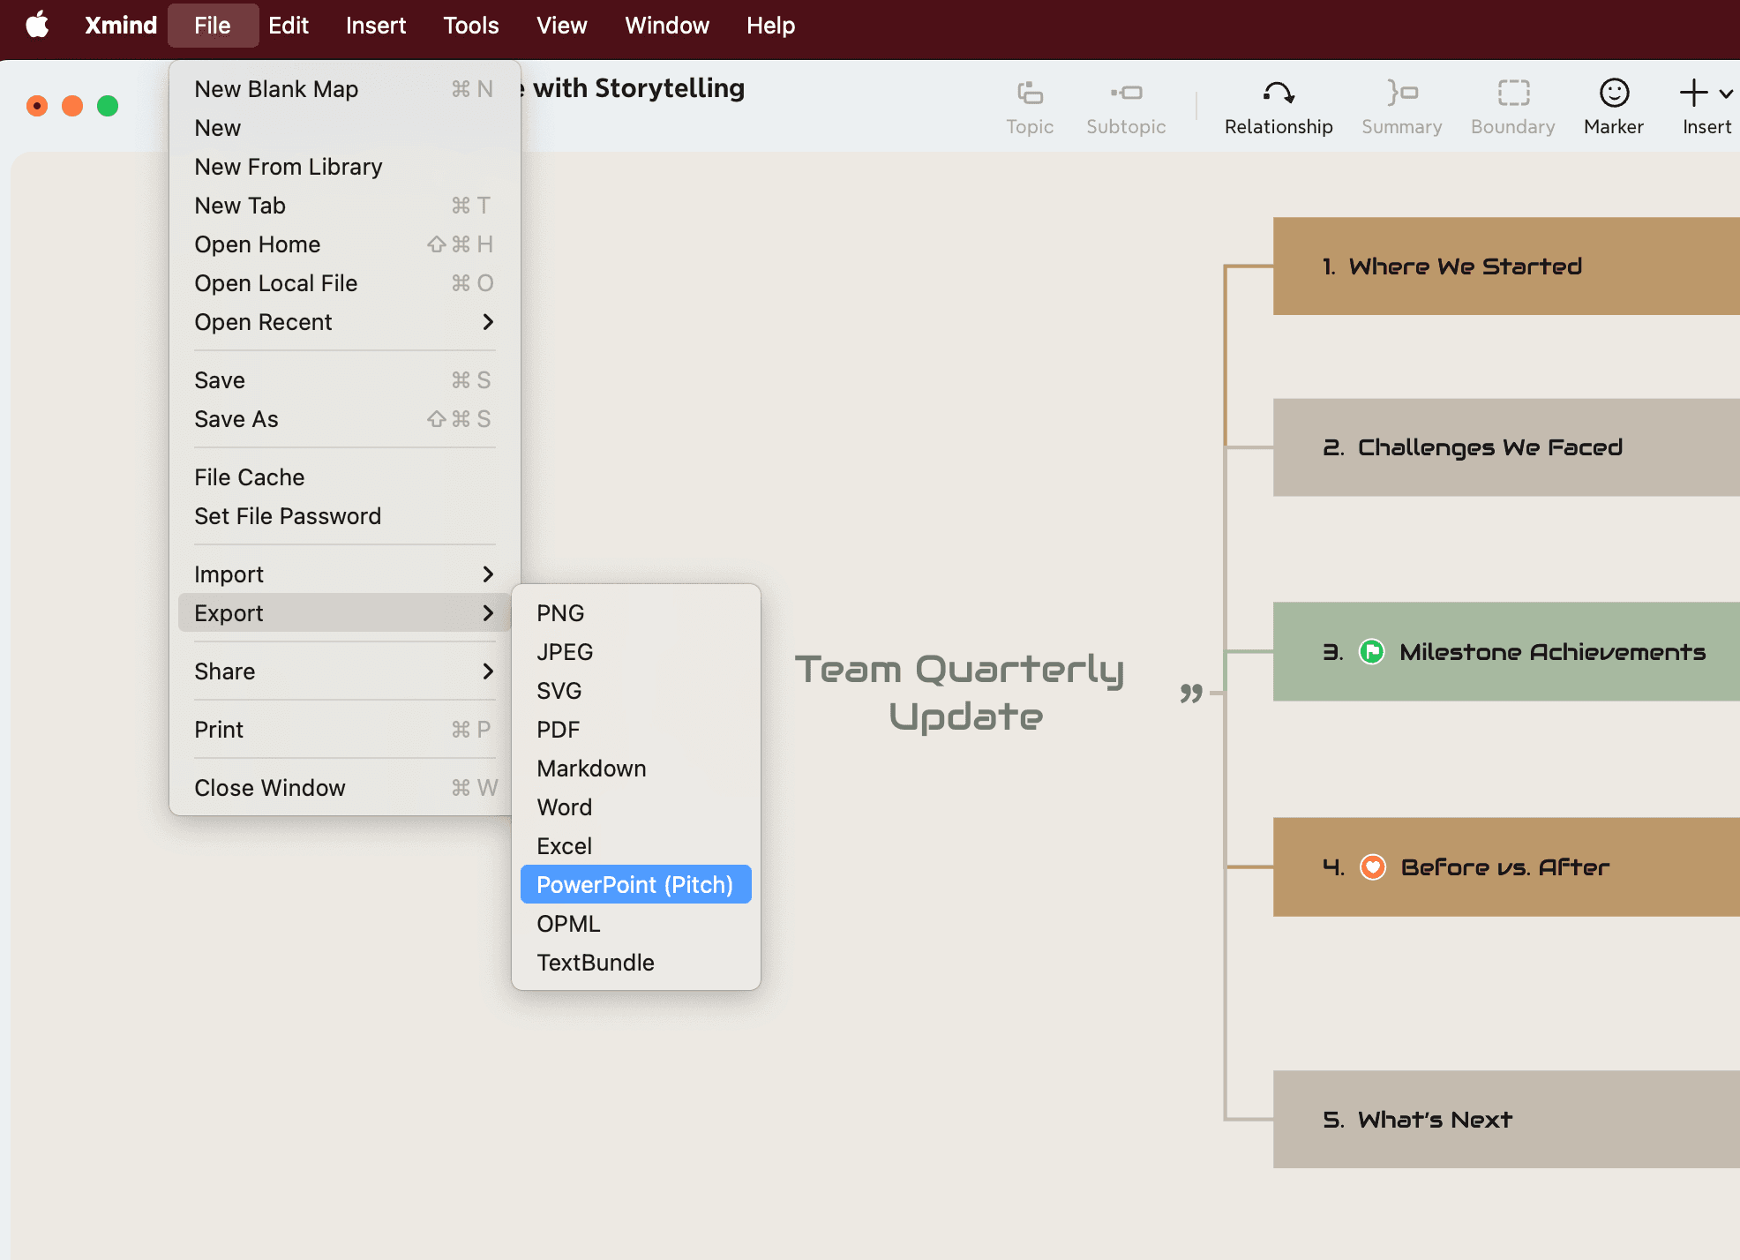Image resolution: width=1740 pixels, height=1260 pixels.
Task: Choose Close Window
Action: coord(344,788)
